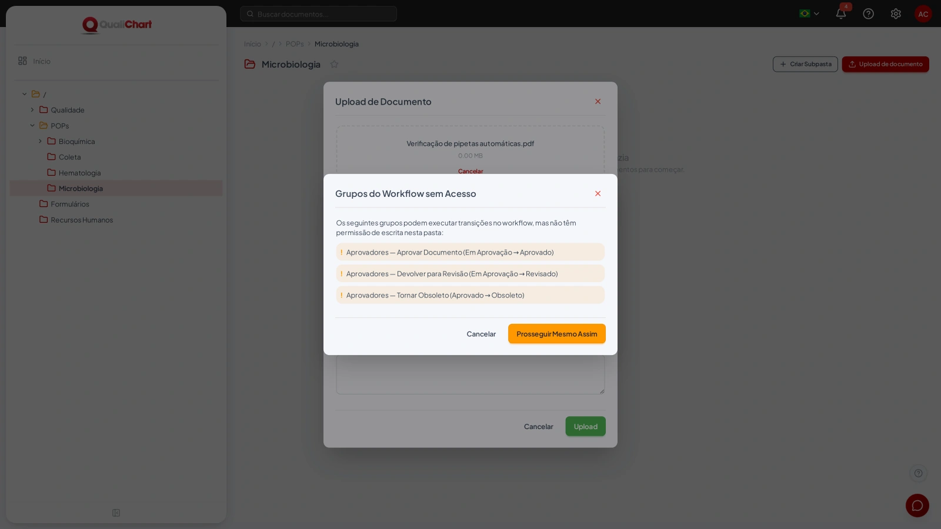The height and width of the screenshot is (529, 941).
Task: Select the POPs folder in tree
Action: 59,126
